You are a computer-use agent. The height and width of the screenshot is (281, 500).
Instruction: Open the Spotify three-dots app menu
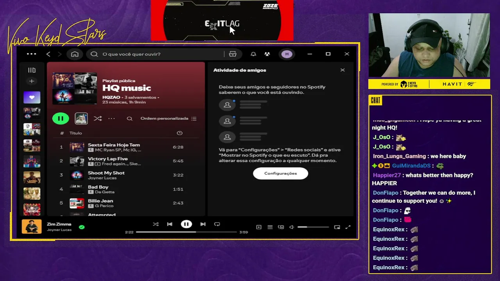point(32,54)
